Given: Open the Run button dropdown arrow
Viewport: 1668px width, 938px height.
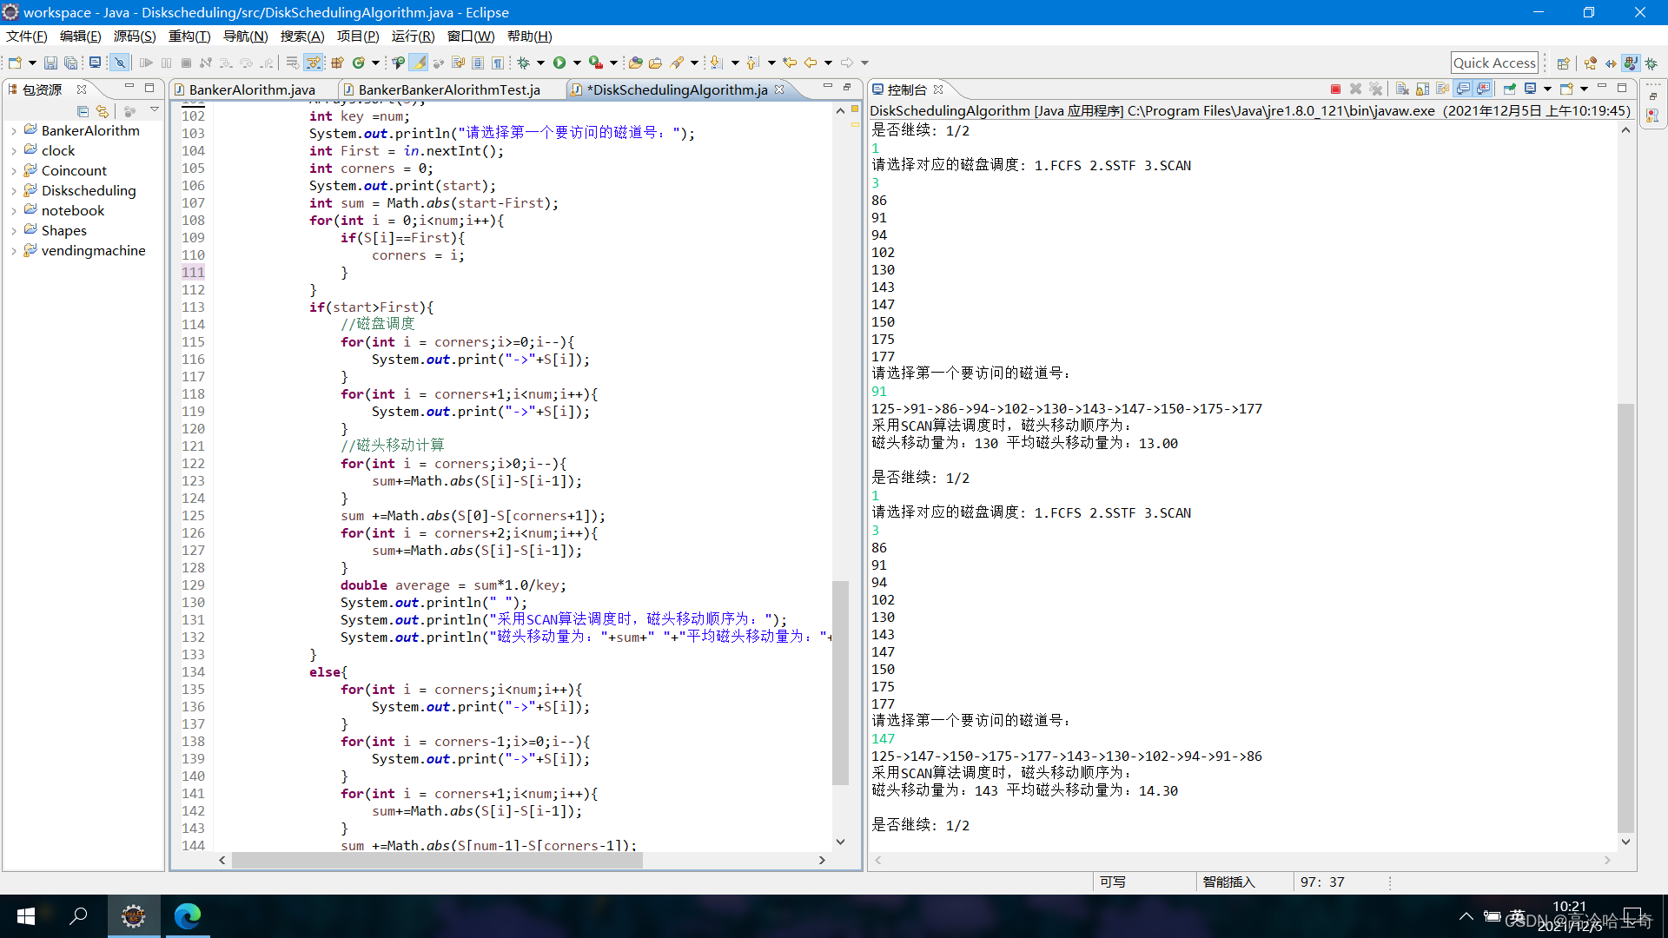Looking at the screenshot, I should point(577,63).
